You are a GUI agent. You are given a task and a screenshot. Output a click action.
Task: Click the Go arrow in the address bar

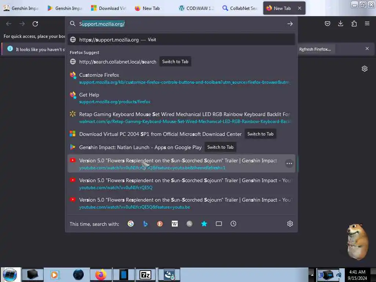(x=290, y=24)
